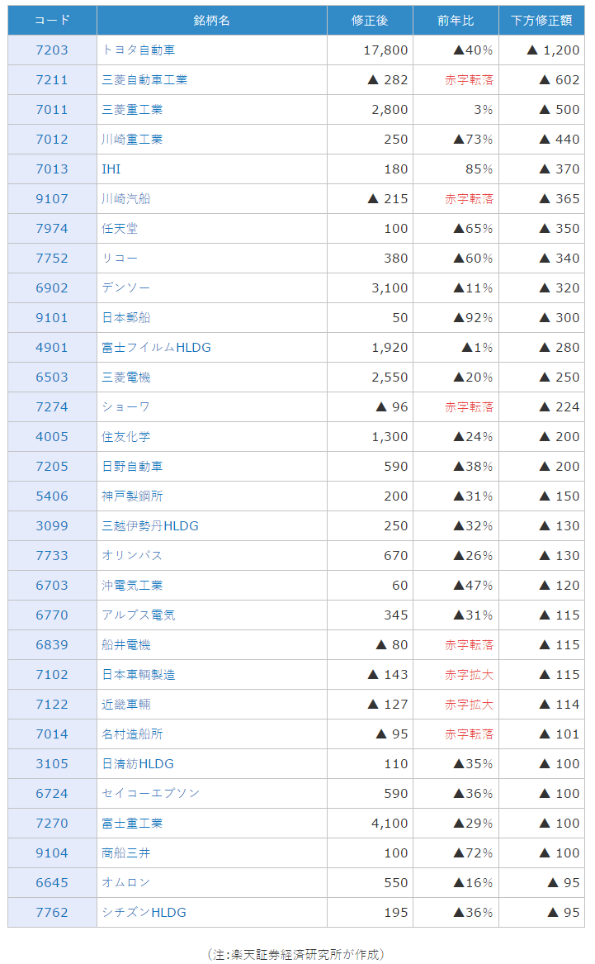Select the 川崎重工業 link
595x964 pixels.
click(x=132, y=139)
